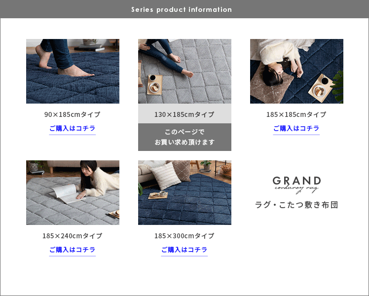Select the 90×185cmタイプ caption text
The width and height of the screenshot is (369, 296).
pos(73,114)
